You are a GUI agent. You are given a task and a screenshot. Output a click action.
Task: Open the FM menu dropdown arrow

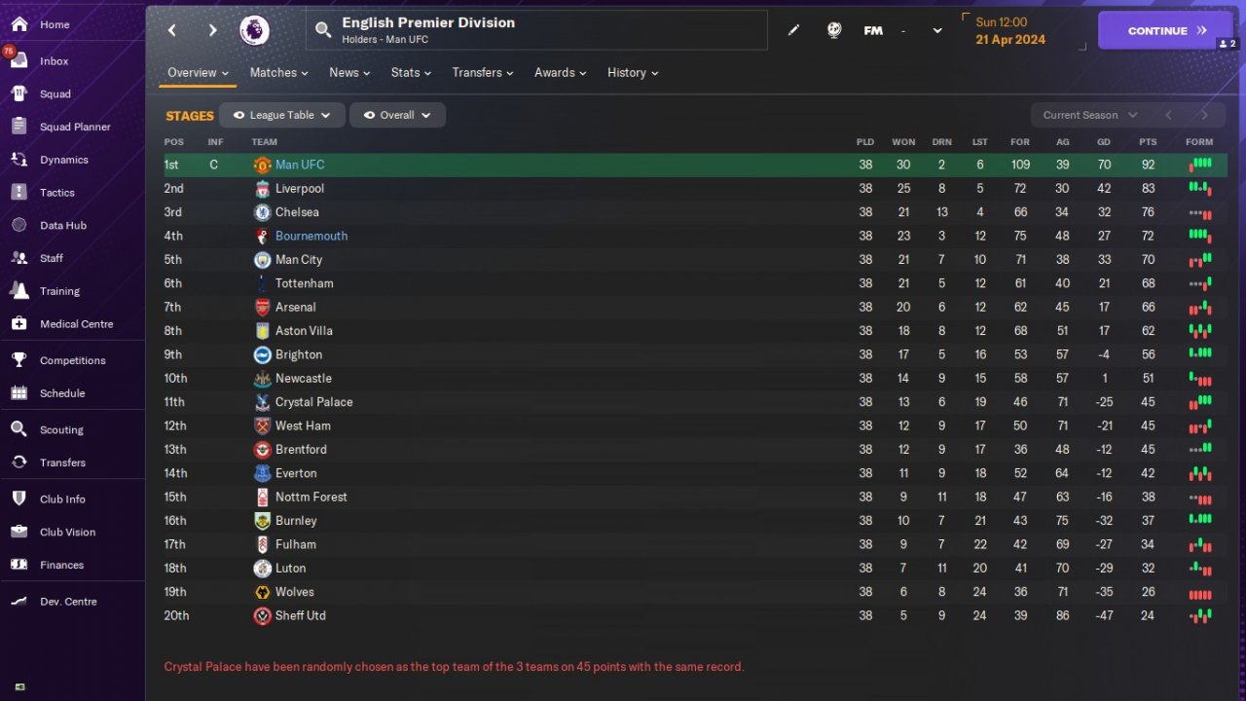[936, 30]
